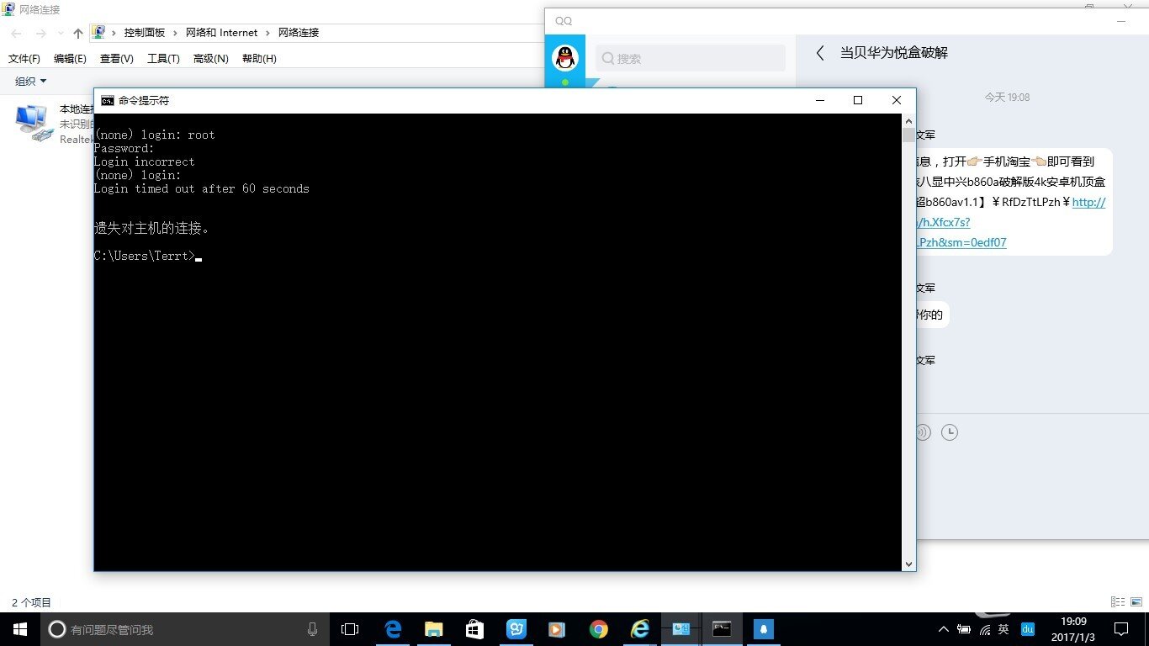Screen dimensions: 1149x646
Task: Click the 网络和 Internet breadcrumb
Action: (x=221, y=33)
